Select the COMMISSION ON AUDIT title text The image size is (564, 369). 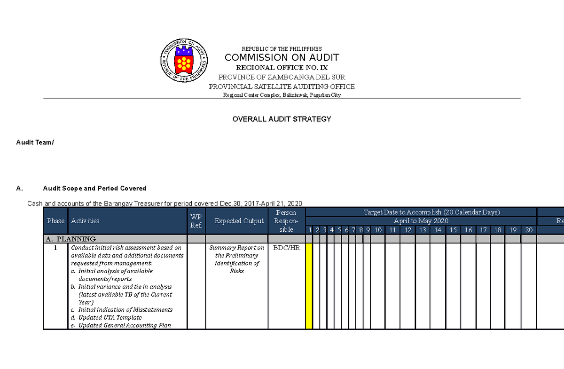(282, 57)
